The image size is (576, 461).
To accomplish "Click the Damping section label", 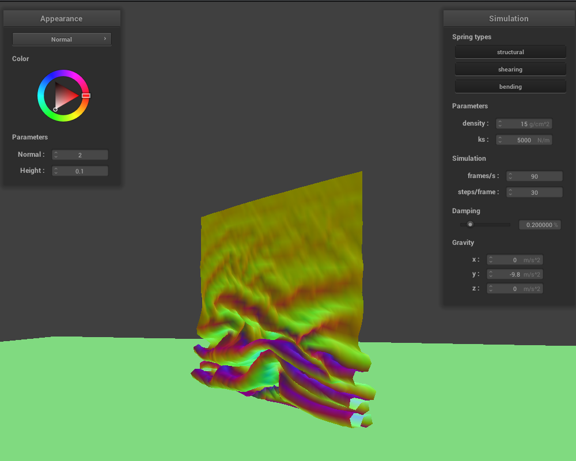I will click(466, 211).
